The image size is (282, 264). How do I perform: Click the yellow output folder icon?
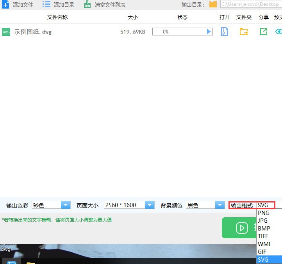click(x=213, y=4)
